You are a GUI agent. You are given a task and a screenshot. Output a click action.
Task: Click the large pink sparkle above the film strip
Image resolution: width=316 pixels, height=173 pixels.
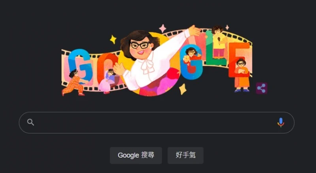tap(163, 28)
